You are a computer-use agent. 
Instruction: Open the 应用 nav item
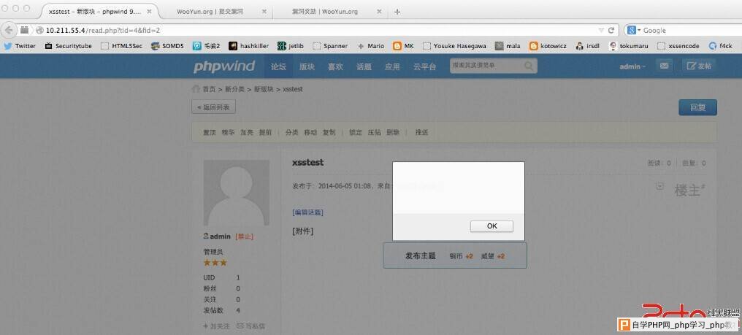tap(392, 66)
